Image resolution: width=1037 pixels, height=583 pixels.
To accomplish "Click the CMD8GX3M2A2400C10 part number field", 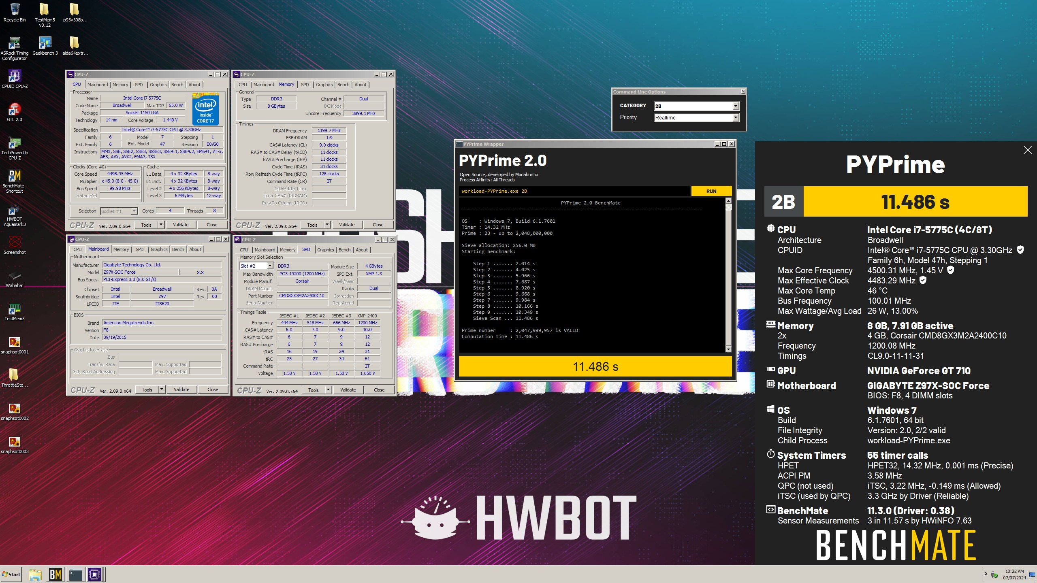I will [301, 296].
